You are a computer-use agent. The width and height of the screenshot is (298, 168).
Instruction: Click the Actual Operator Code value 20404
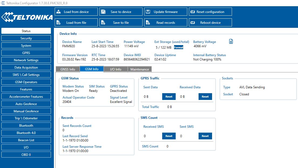[67, 102]
